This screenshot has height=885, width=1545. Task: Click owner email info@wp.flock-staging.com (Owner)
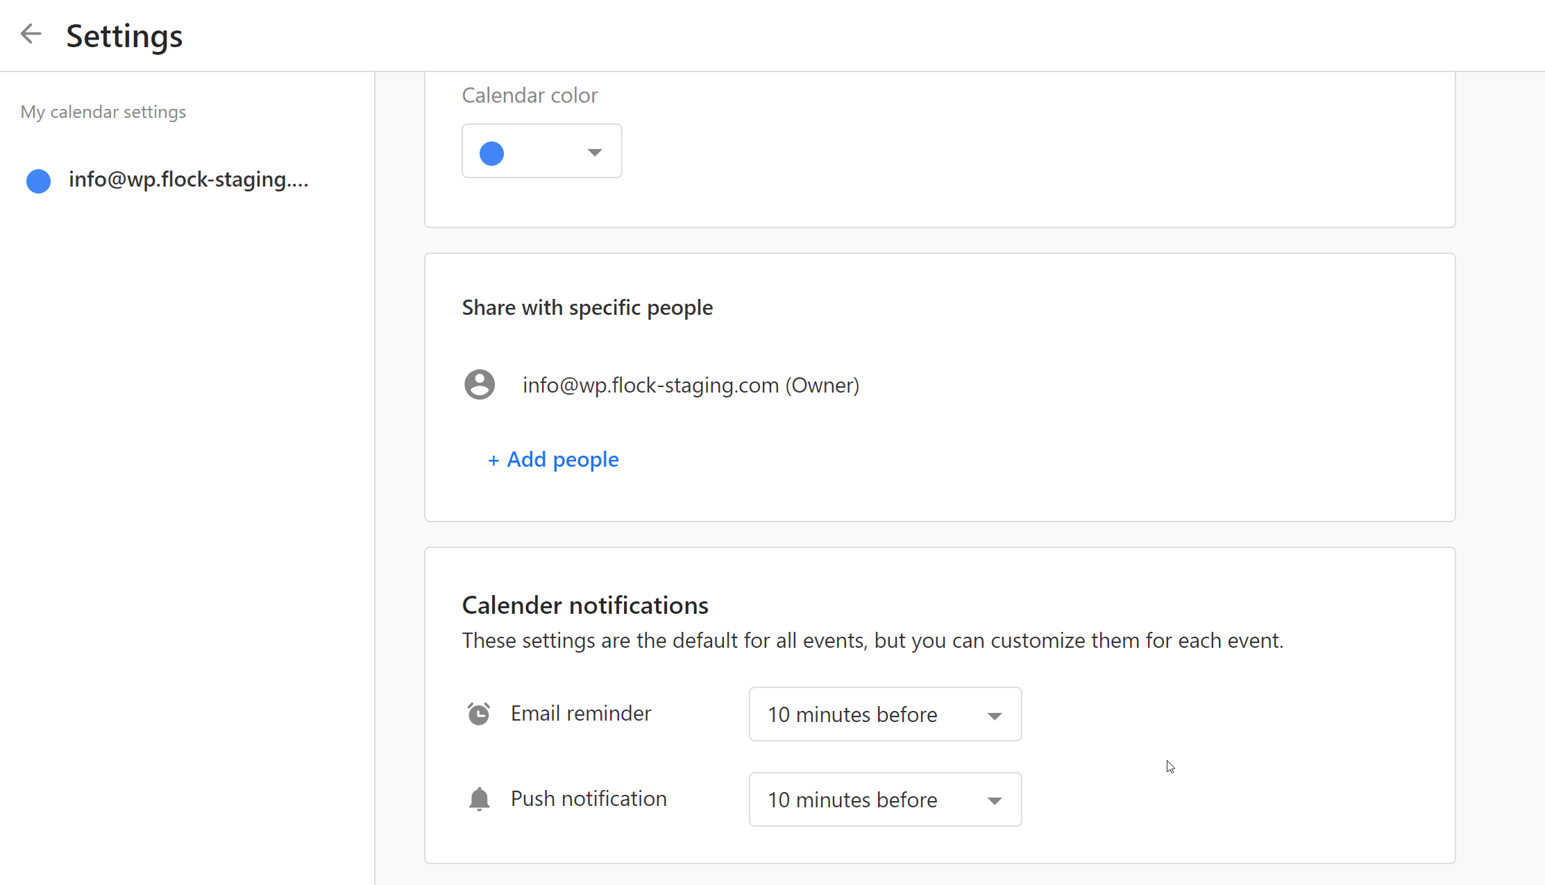[691, 385]
